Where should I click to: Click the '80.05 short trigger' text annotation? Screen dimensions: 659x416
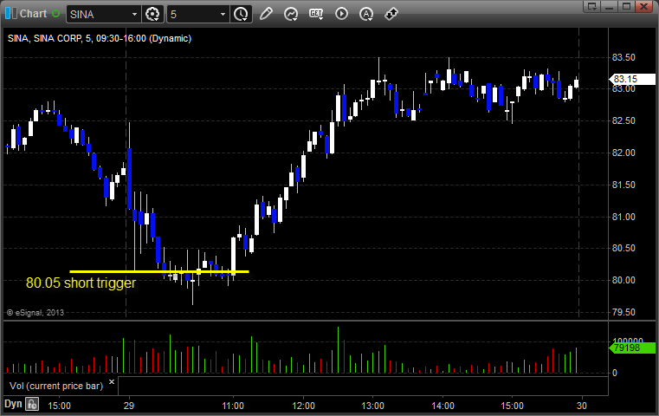81,283
